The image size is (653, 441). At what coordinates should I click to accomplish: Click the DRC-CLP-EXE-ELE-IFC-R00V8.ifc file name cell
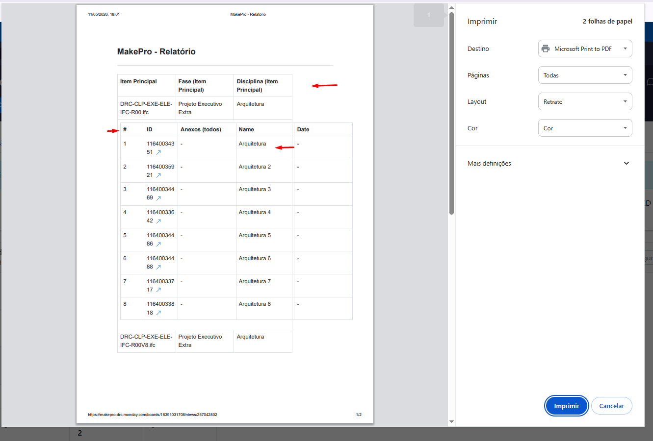click(147, 341)
